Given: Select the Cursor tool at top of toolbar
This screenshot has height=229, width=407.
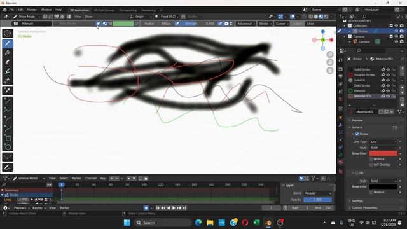Looking at the screenshot, I should tap(8, 33).
